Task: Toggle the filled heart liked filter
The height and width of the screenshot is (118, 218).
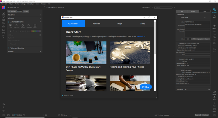Action: [x=11, y=31]
